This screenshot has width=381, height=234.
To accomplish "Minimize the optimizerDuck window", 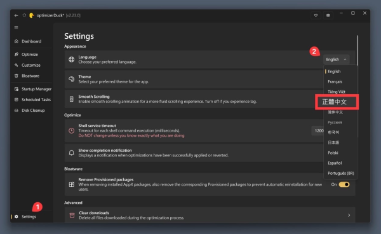I will tap(341, 13).
